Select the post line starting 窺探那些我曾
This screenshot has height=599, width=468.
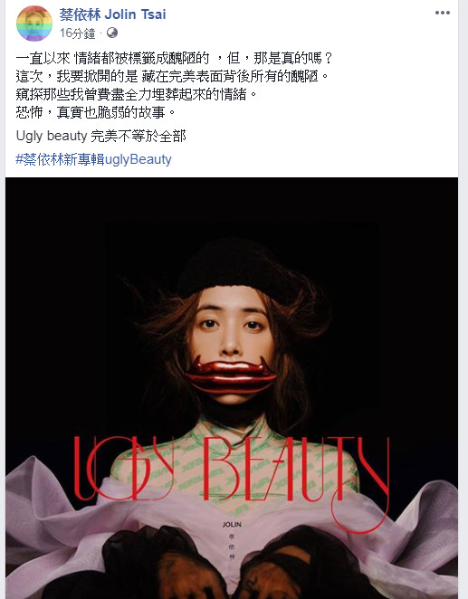point(137,94)
